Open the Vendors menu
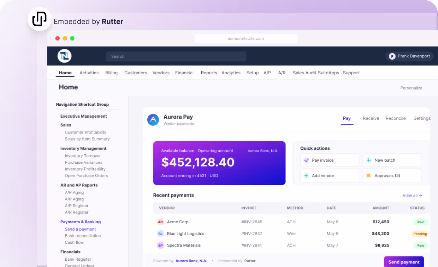The image size is (438, 267). click(161, 73)
